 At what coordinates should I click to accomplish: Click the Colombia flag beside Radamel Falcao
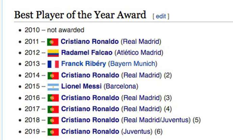(x=53, y=53)
